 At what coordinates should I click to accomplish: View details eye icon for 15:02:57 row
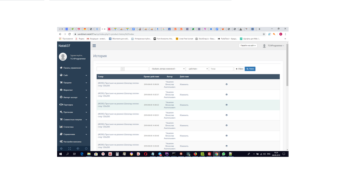coord(226,95)
